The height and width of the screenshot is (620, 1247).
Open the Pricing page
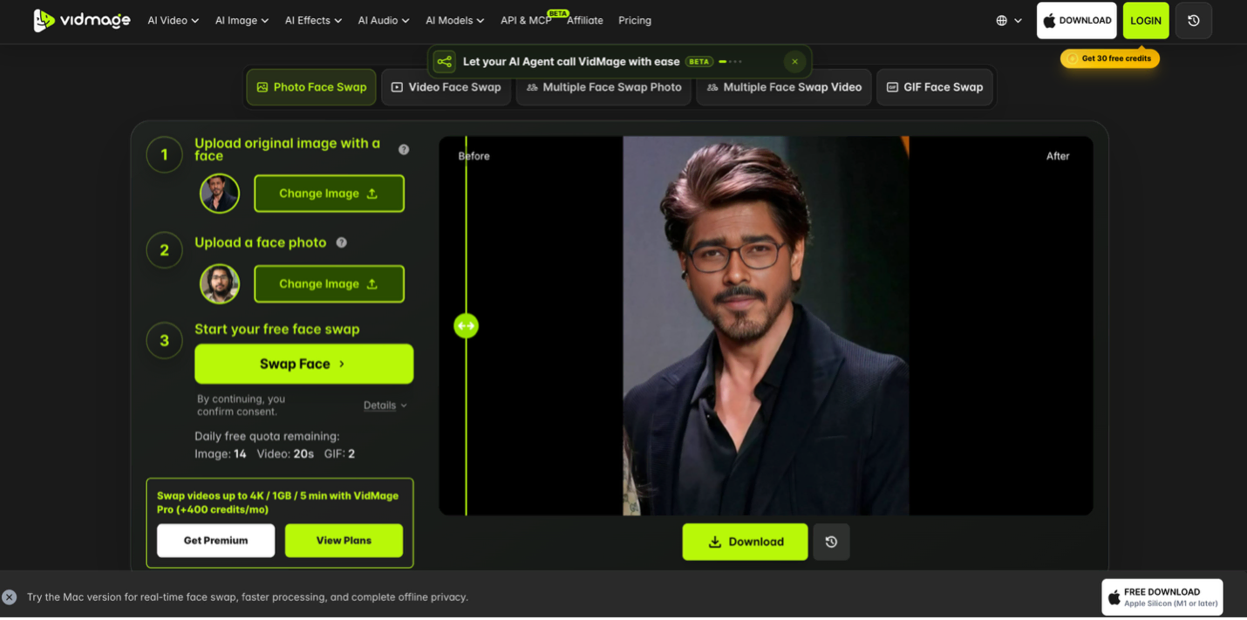point(635,20)
